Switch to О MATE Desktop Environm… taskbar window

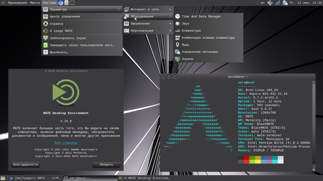[x=145, y=178]
